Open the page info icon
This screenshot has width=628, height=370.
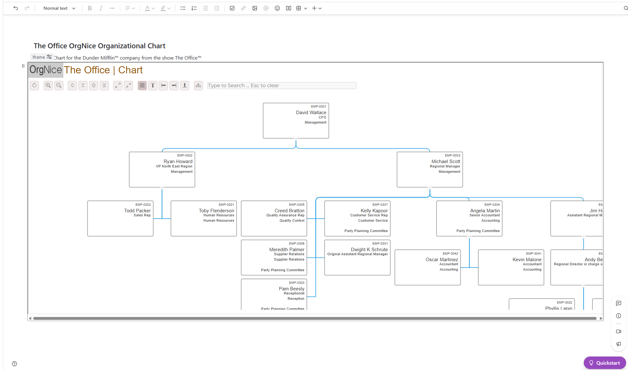pyautogui.click(x=619, y=316)
